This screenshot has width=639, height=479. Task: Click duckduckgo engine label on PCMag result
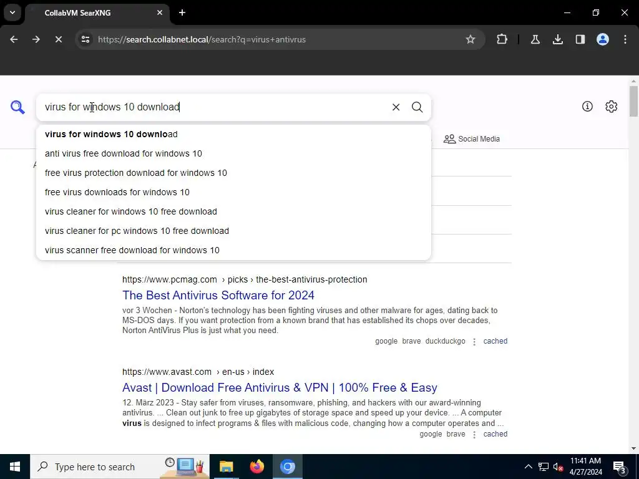pos(445,341)
